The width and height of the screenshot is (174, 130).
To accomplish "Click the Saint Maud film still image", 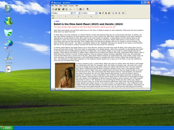I will pyautogui.click(x=65, y=75).
